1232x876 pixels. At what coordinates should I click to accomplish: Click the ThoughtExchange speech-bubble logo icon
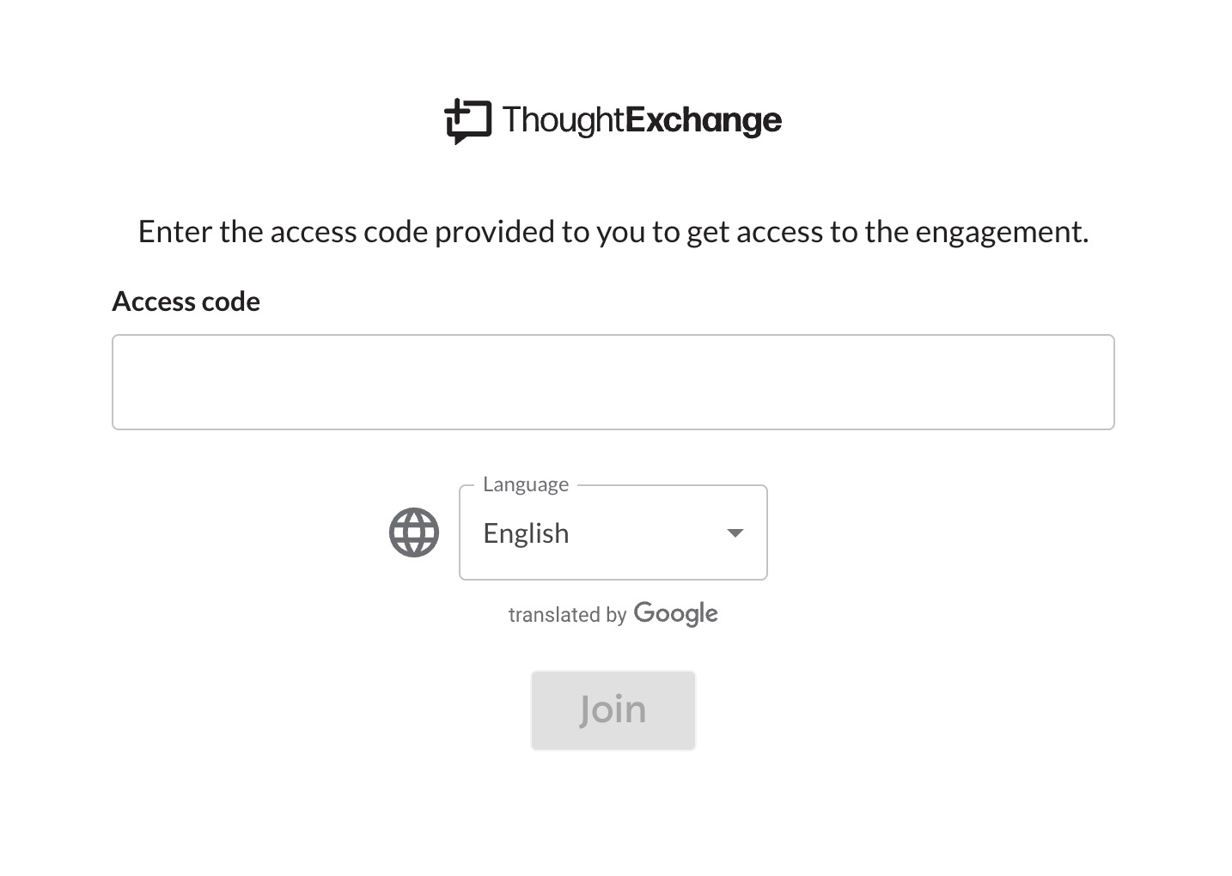467,121
